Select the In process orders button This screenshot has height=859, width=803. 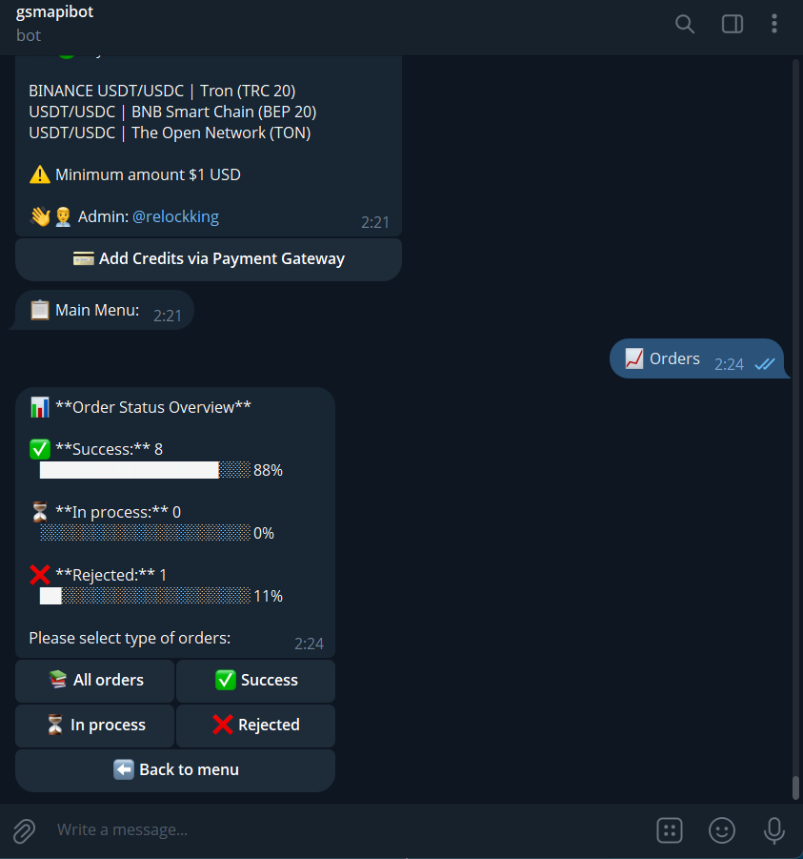tap(94, 726)
